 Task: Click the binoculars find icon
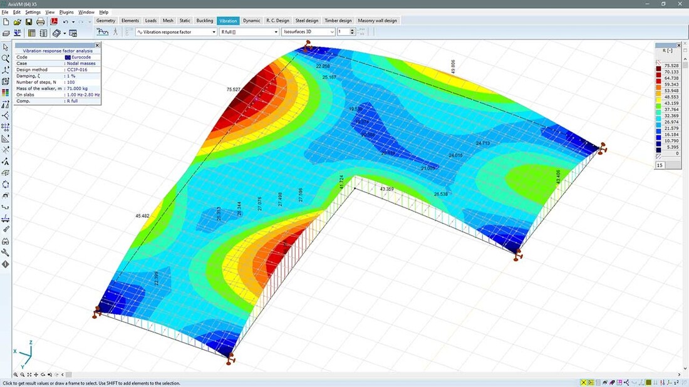[x=6, y=241]
